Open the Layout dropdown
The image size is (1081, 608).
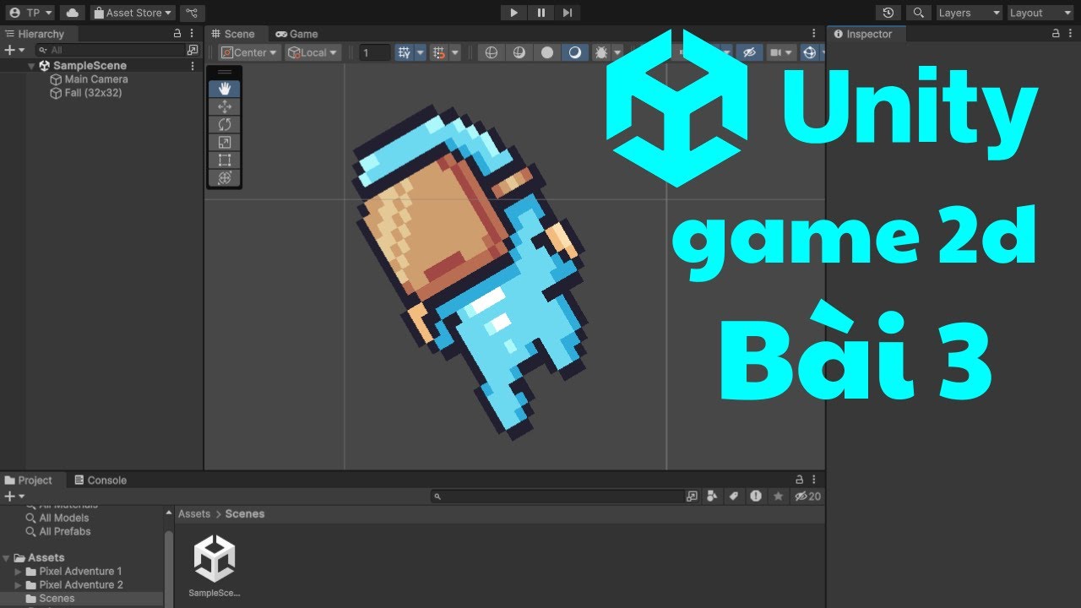(x=1040, y=13)
